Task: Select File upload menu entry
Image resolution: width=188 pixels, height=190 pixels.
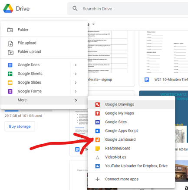Action: [x=44, y=43]
